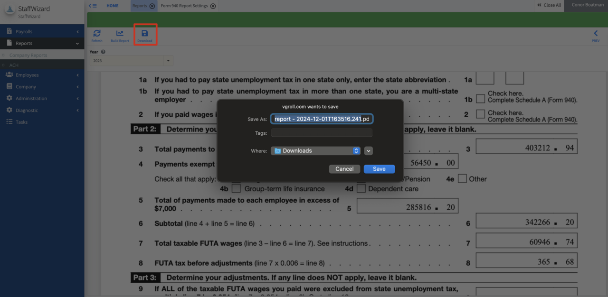The width and height of the screenshot is (608, 297).
Task: Open the HOME tab
Action: pyautogui.click(x=113, y=6)
